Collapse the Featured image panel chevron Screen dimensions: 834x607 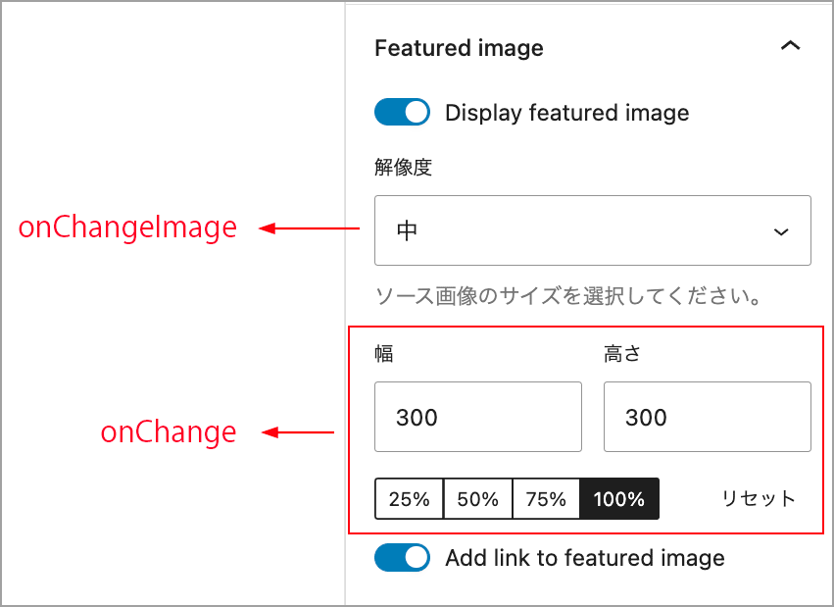coord(790,46)
